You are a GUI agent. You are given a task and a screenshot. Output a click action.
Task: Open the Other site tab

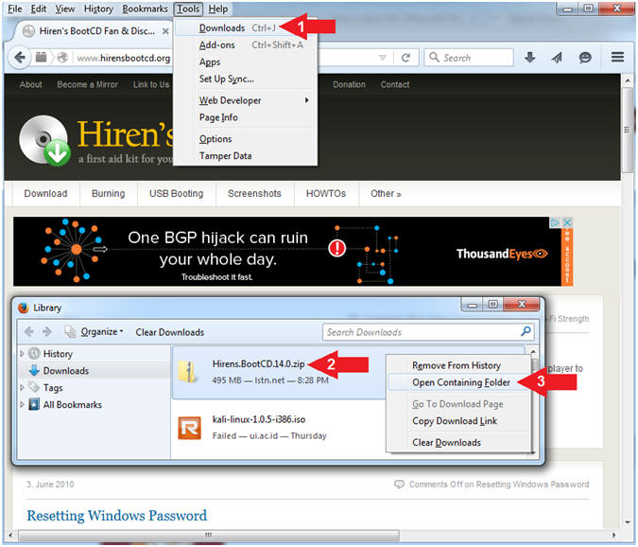pos(386,193)
